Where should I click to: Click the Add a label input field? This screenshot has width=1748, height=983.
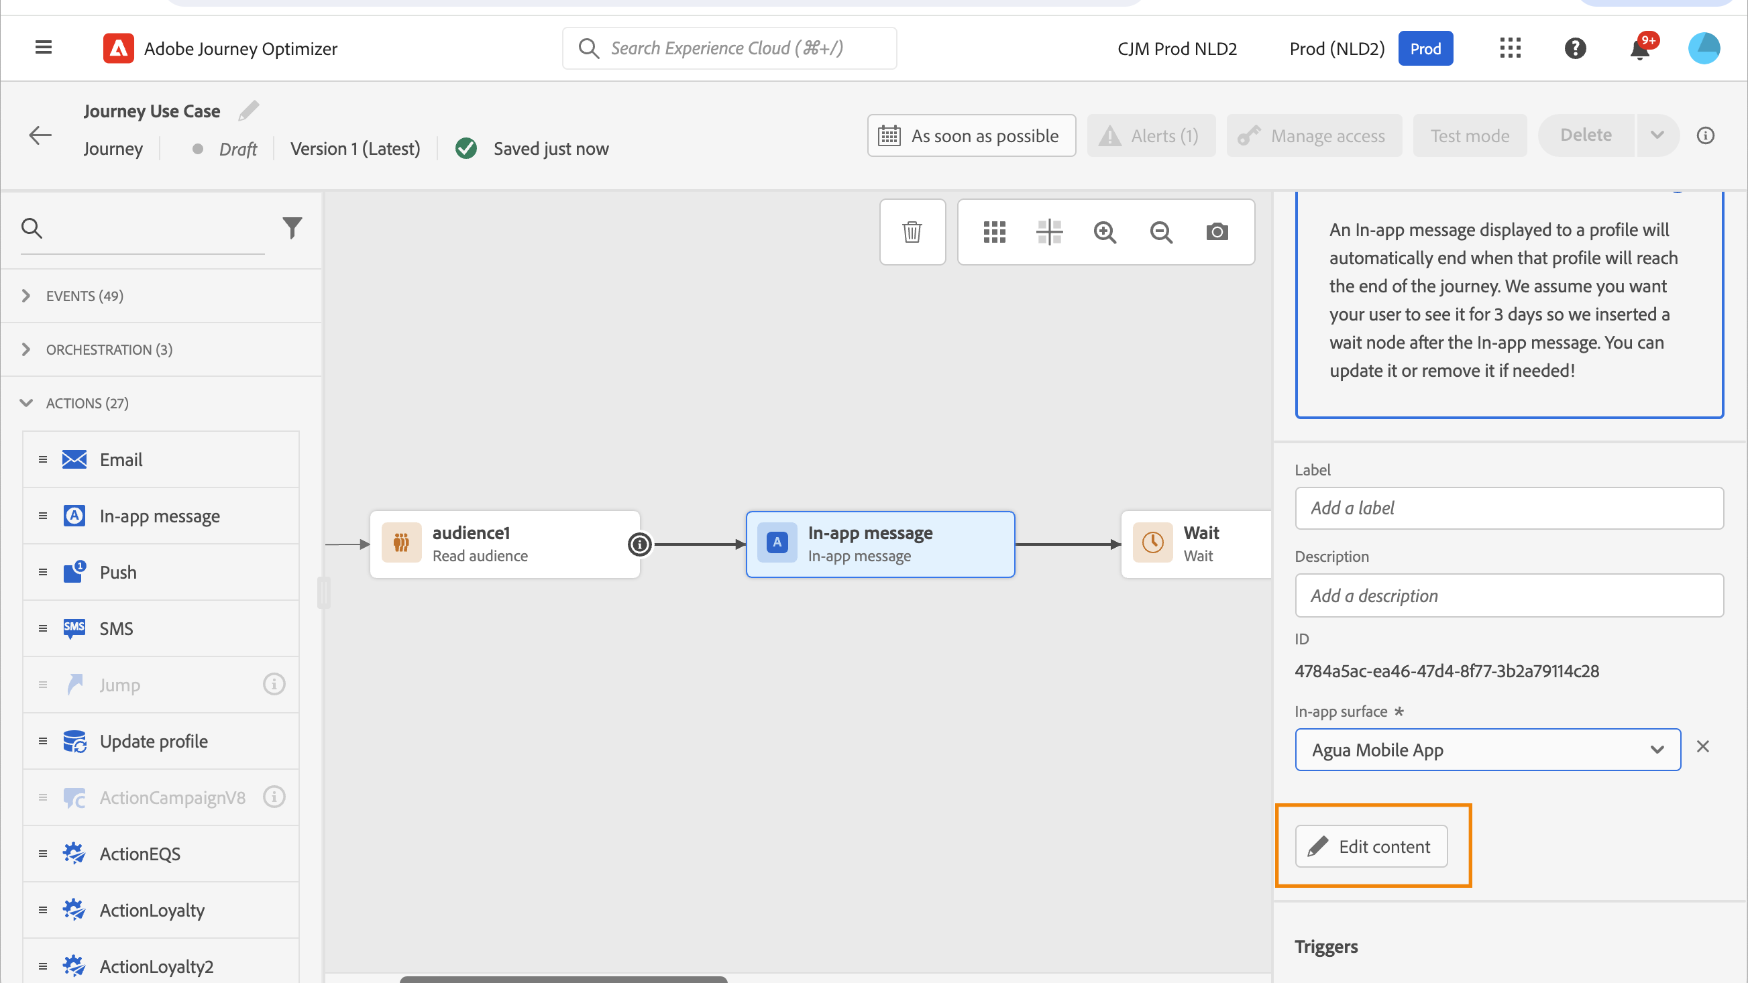(x=1509, y=508)
